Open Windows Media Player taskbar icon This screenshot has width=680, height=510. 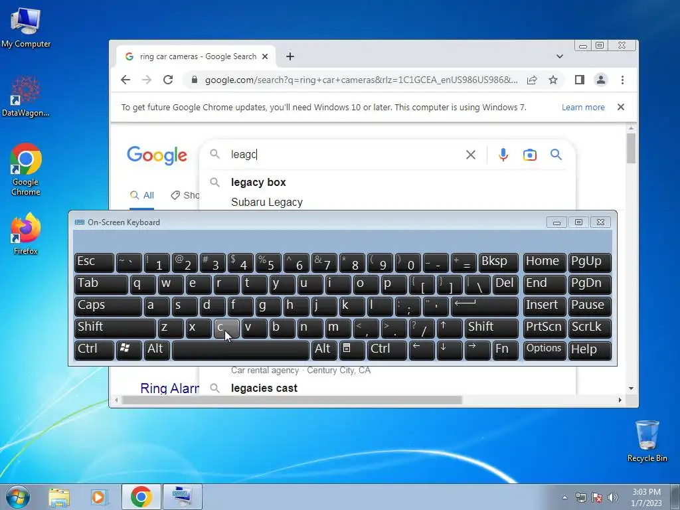point(99,497)
